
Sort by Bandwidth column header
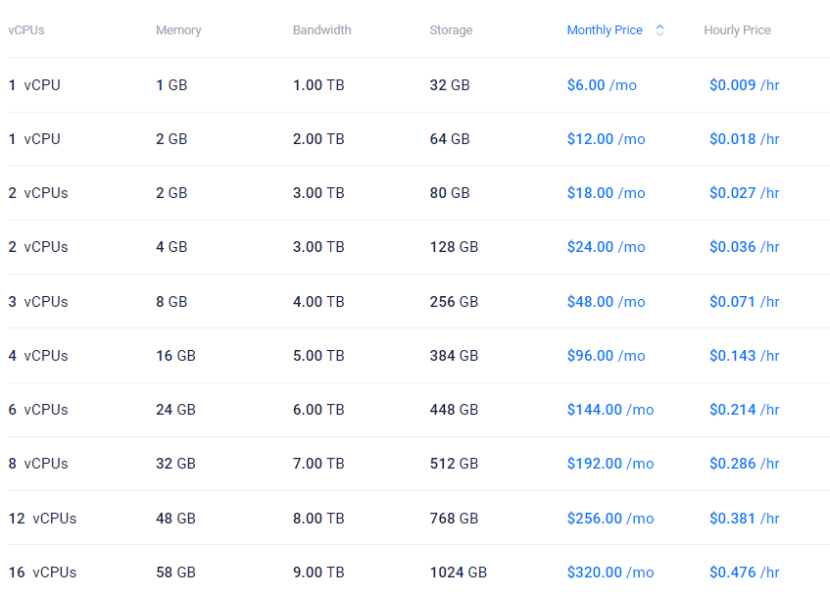pyautogui.click(x=321, y=30)
